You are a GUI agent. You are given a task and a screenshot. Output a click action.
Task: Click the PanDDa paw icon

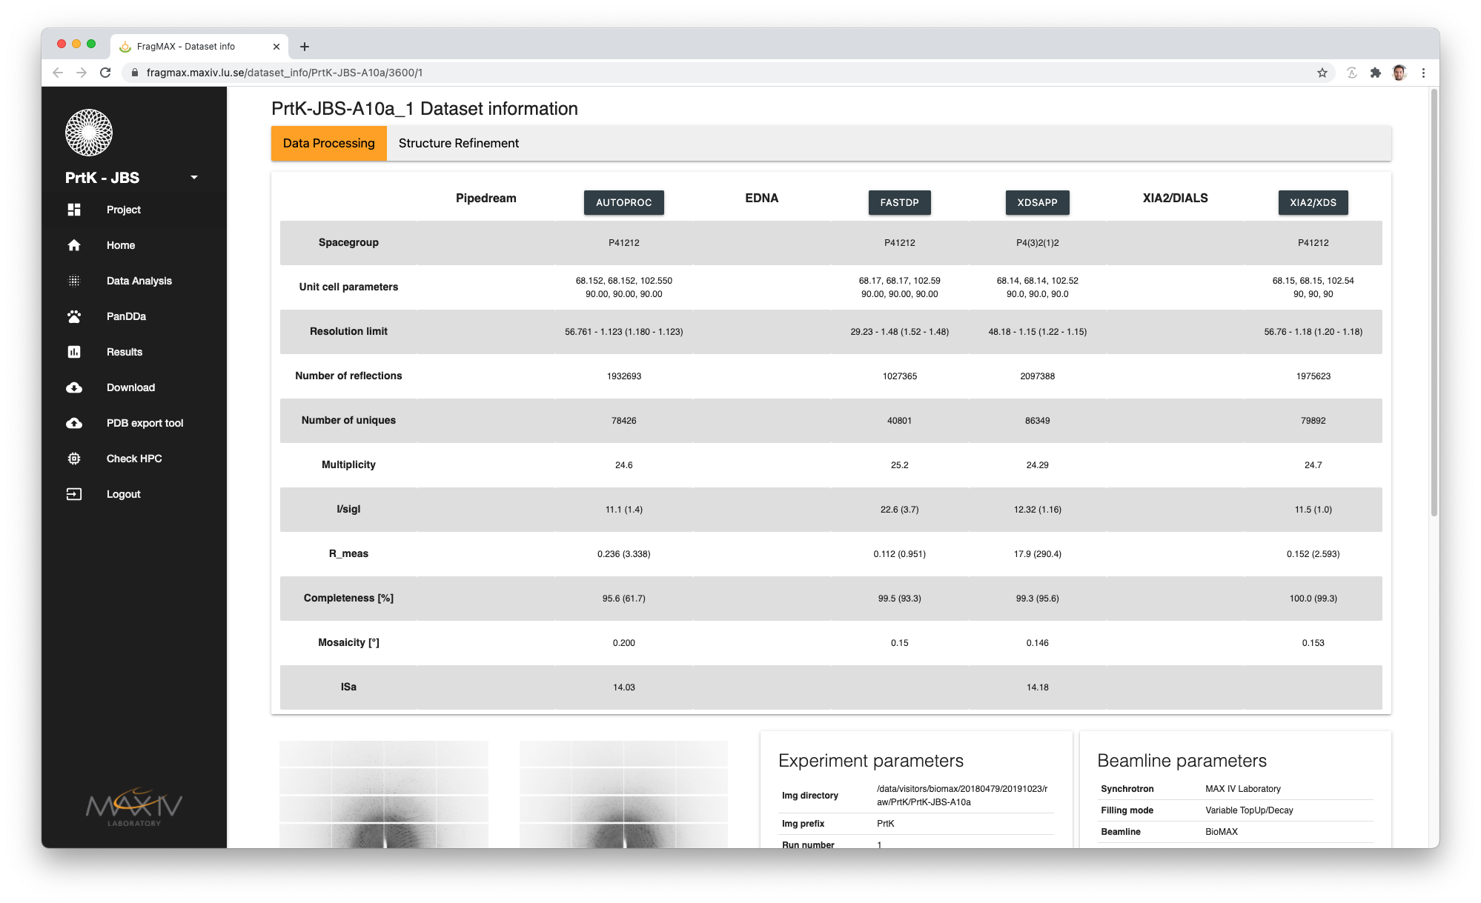[x=74, y=316]
